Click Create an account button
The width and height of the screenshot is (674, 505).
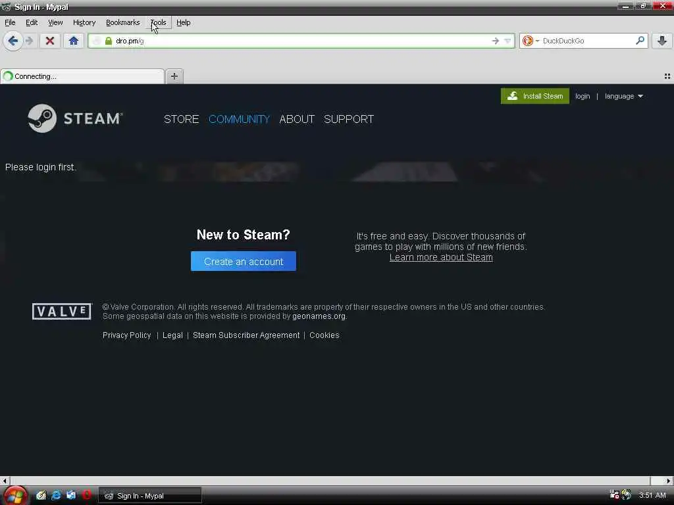244,261
